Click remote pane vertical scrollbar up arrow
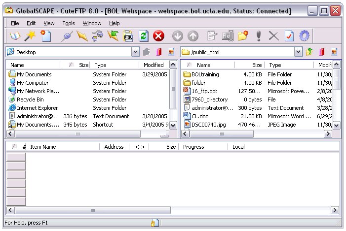This screenshot has height=231, width=346. tap(336, 65)
